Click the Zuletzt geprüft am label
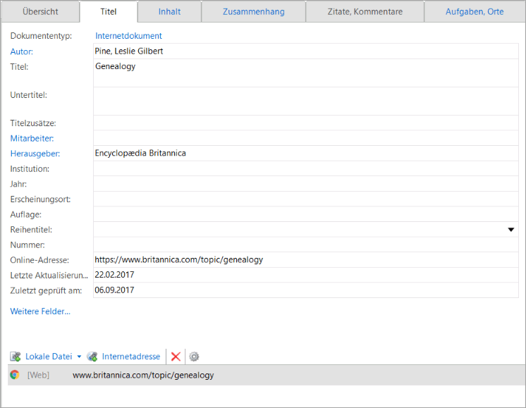The height and width of the screenshot is (408, 526). (46, 290)
